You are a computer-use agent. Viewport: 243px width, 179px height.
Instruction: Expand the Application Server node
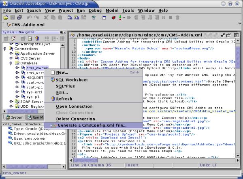11,53
